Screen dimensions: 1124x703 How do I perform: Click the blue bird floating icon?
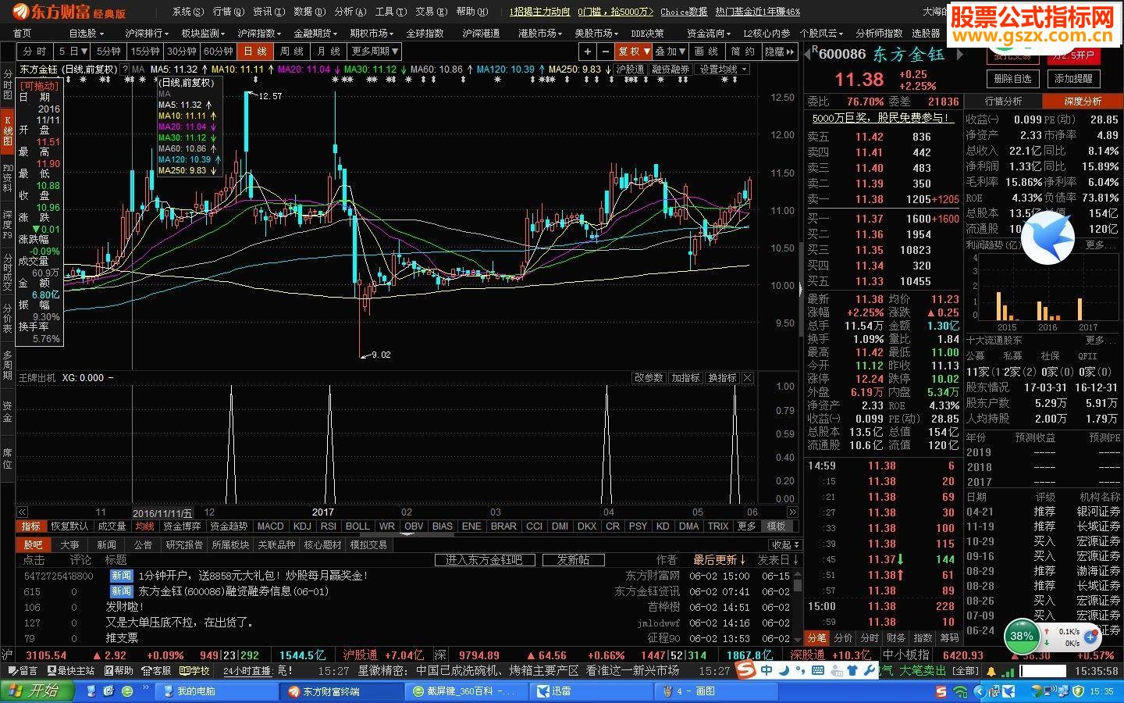click(1048, 237)
